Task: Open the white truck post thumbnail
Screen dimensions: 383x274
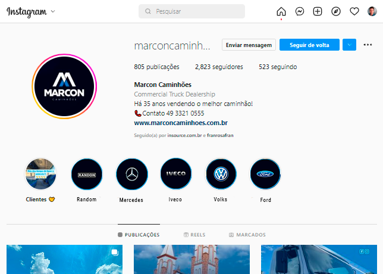Action: 319,259
